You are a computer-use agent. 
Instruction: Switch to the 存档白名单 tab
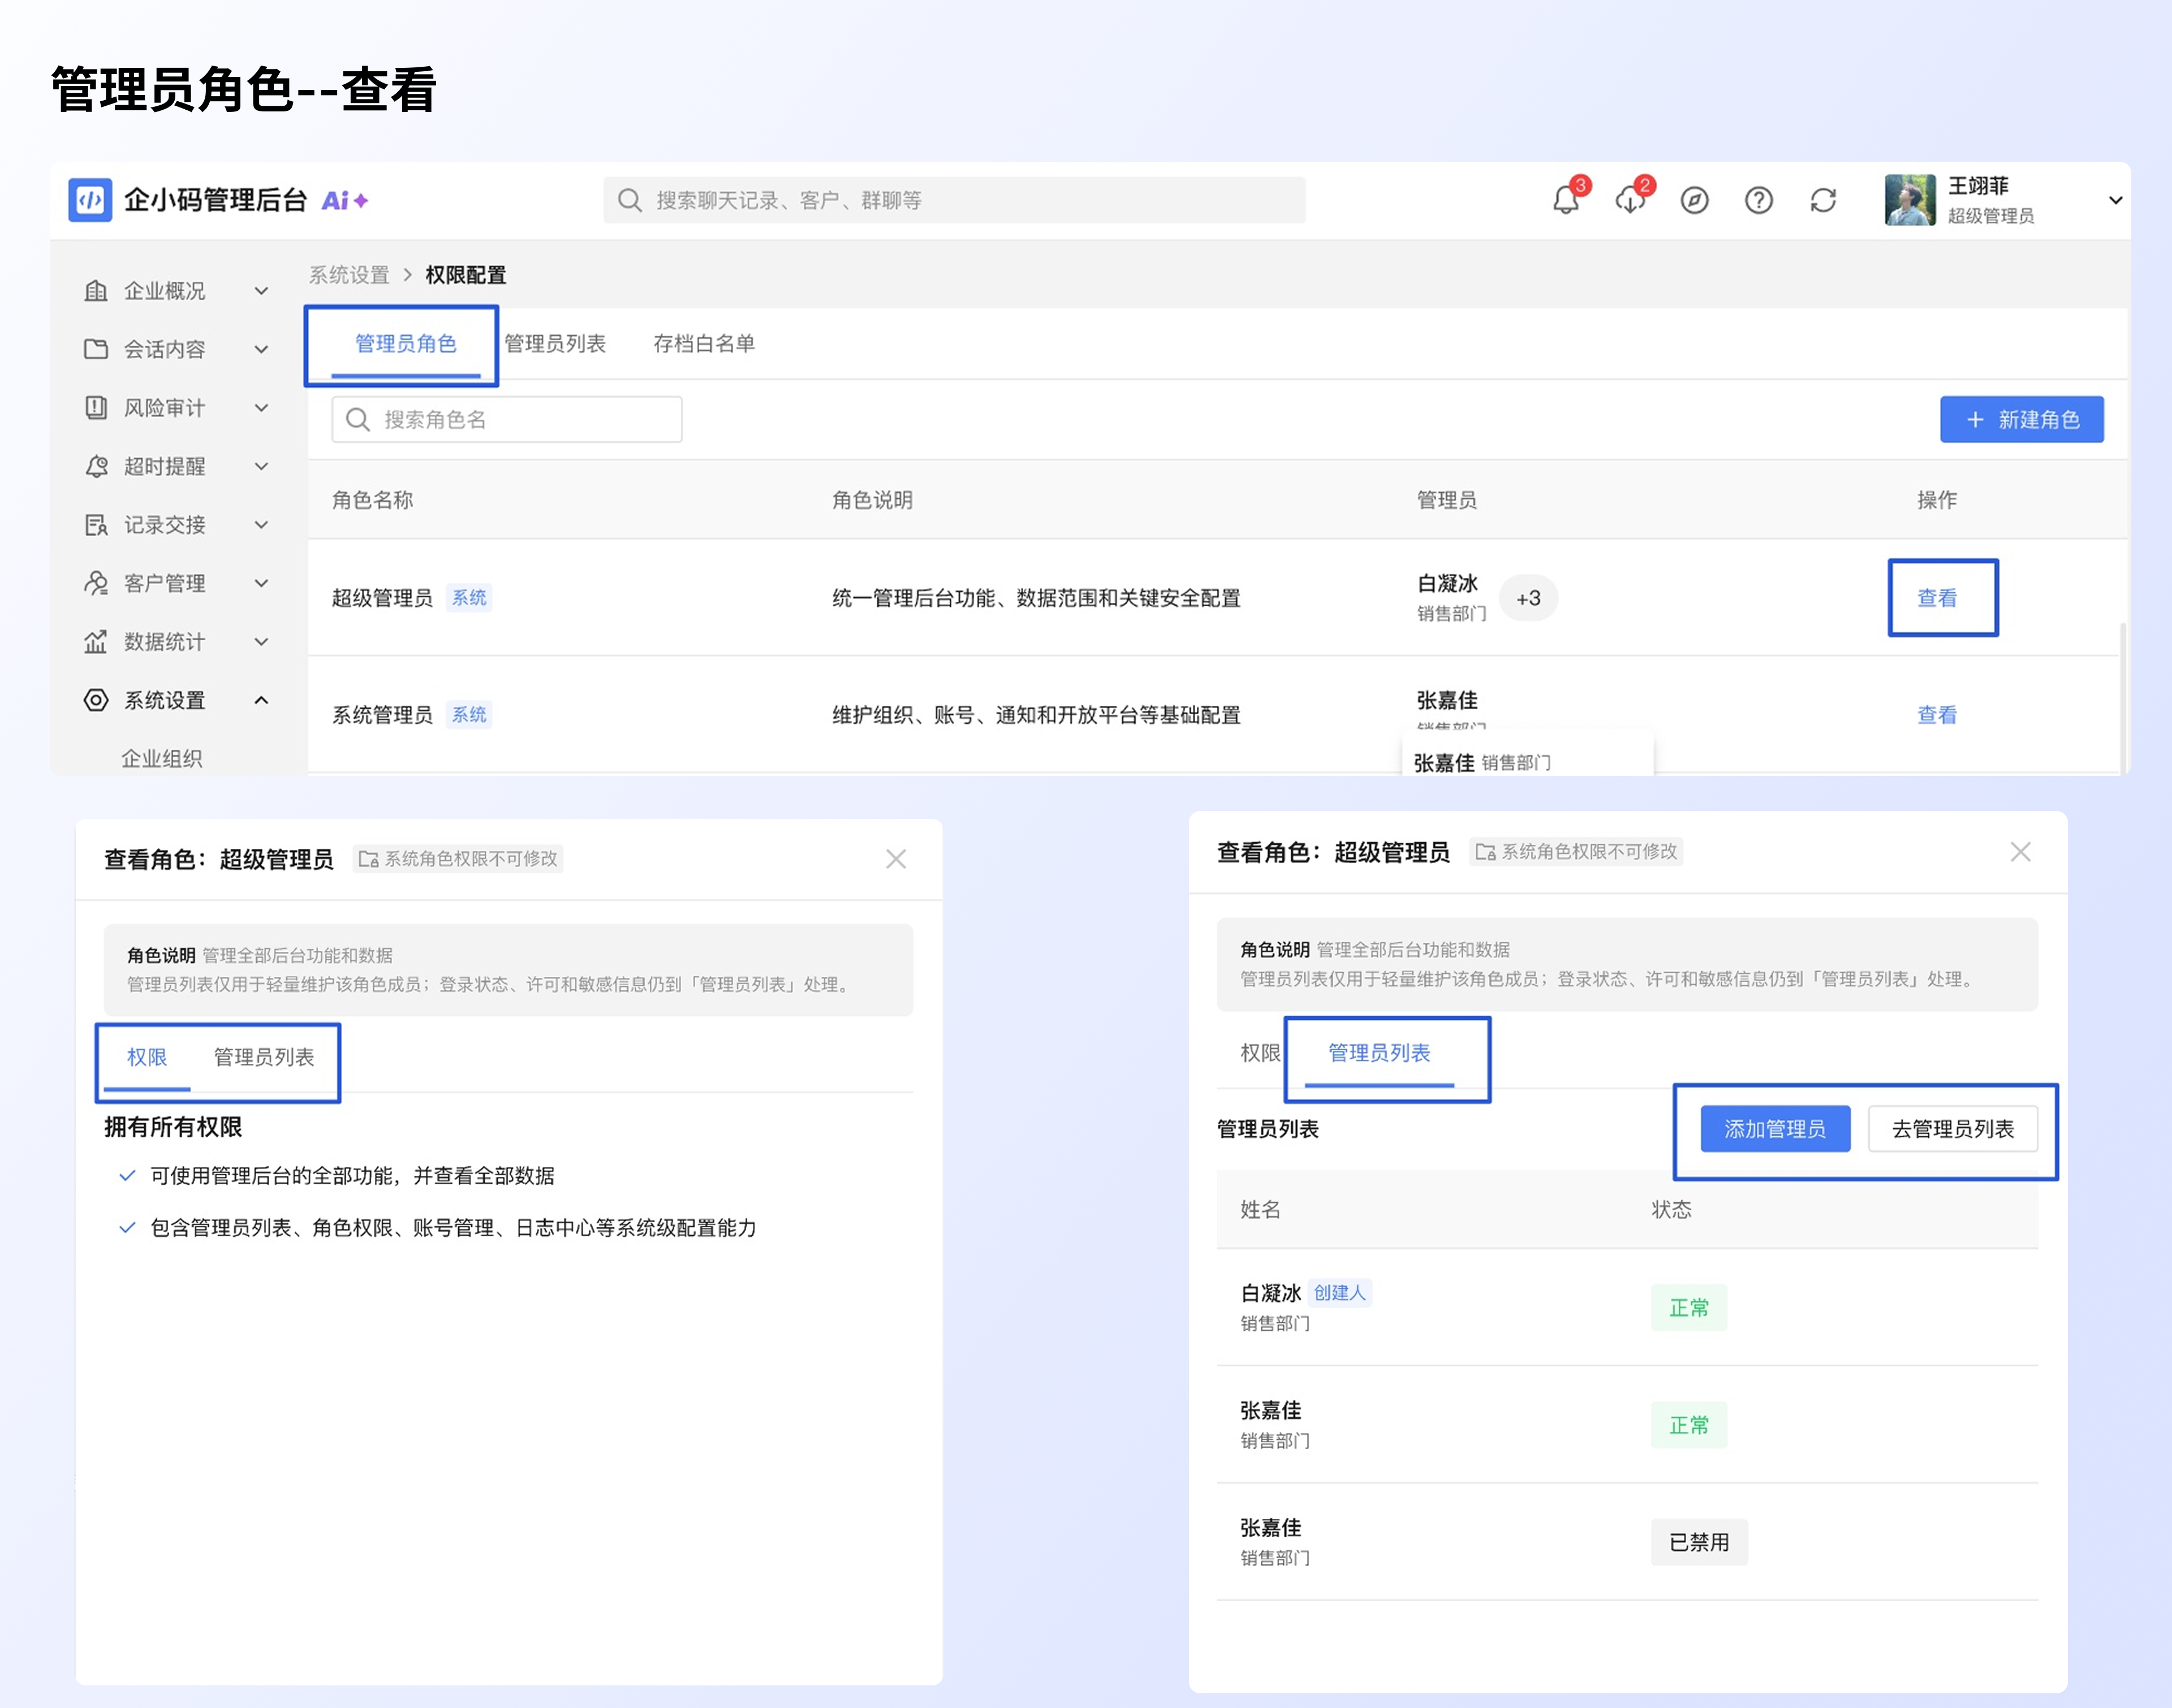pyautogui.click(x=704, y=344)
